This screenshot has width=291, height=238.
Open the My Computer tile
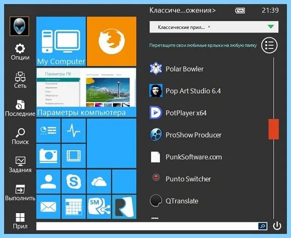point(61,41)
